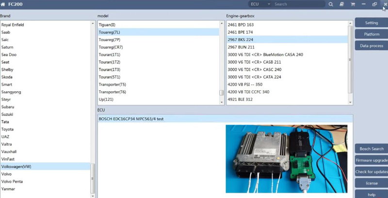This screenshot has height=198, width=388.
Task: Click the search magnifier icon
Action: 331,4
